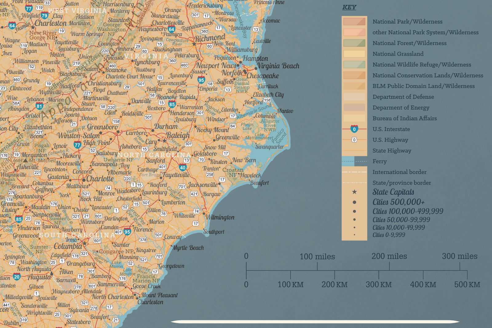Click the 200 miles label on scale bar

coord(389,256)
